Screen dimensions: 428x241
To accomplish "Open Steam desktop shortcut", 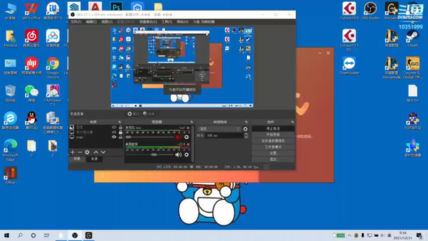I will click(x=412, y=38).
